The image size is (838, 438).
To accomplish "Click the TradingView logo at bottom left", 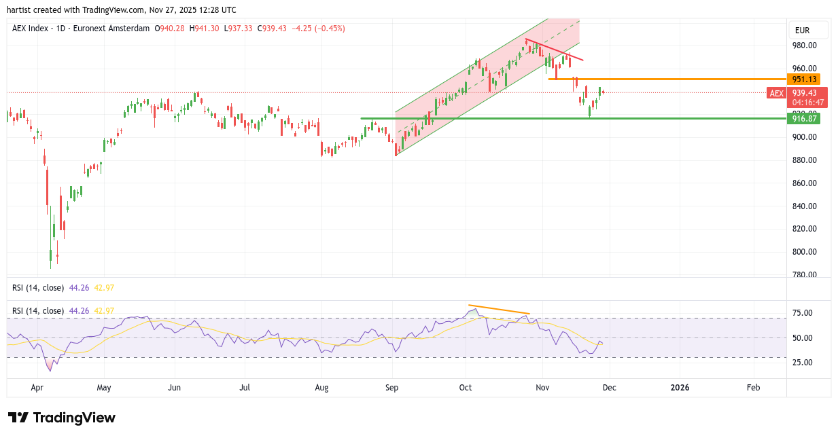I will (62, 418).
